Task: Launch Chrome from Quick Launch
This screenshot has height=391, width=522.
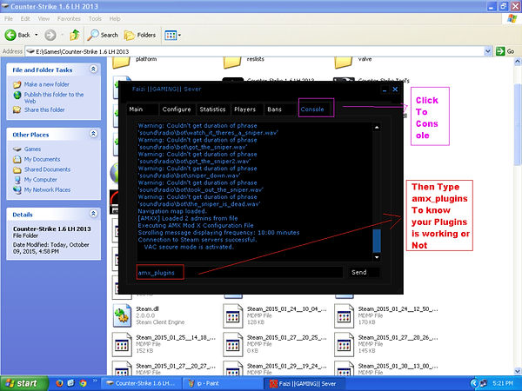Action: tap(83, 383)
